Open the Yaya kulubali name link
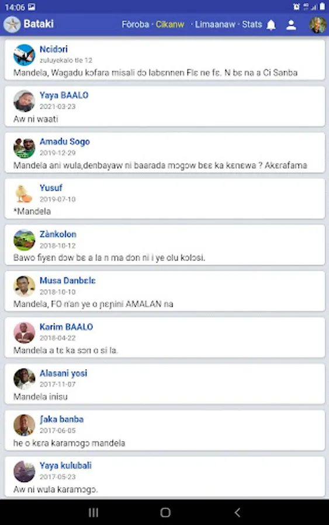 [x=65, y=466]
